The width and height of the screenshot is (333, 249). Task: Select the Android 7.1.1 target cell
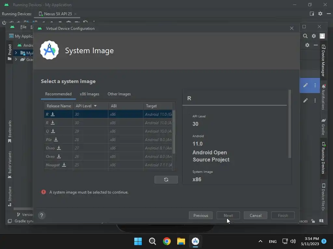point(158,165)
